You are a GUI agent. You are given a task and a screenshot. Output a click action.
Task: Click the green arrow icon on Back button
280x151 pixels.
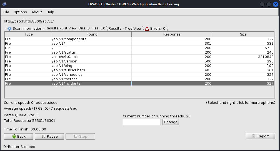point(14,136)
